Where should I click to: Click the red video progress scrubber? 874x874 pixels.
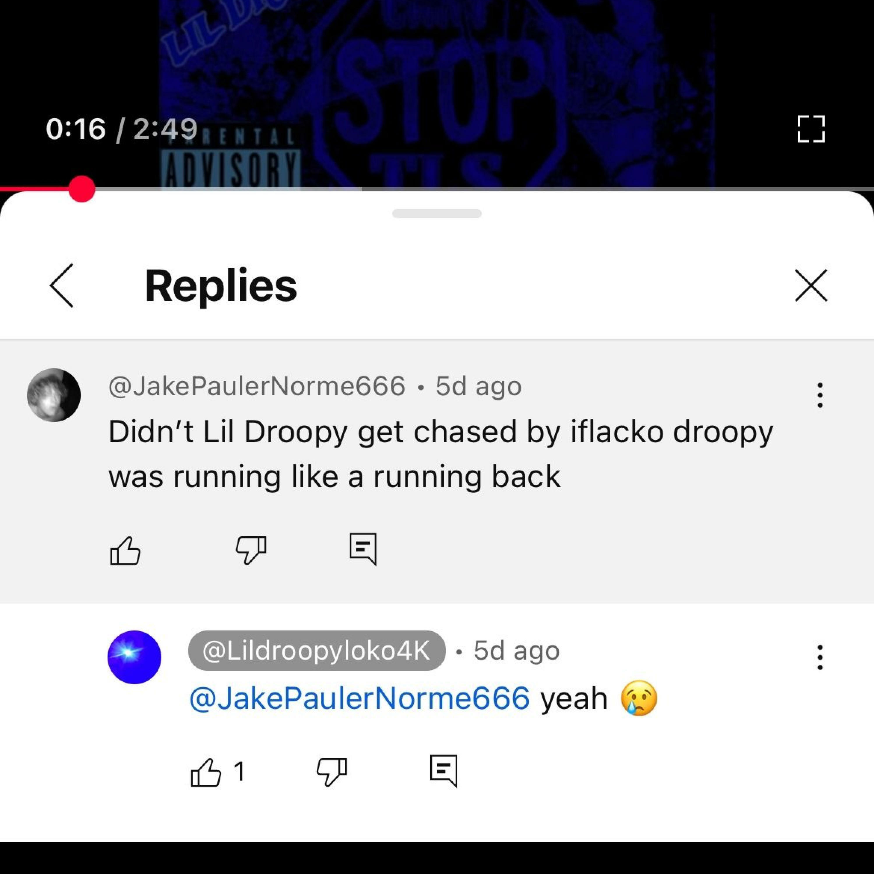point(82,189)
